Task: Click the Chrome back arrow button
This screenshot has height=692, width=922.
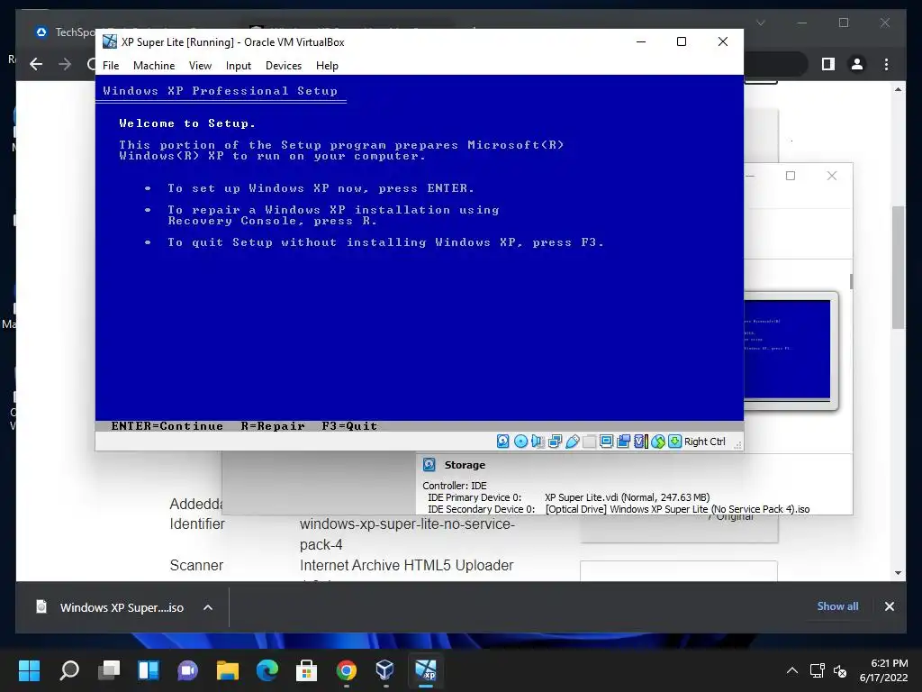Action: [x=36, y=64]
